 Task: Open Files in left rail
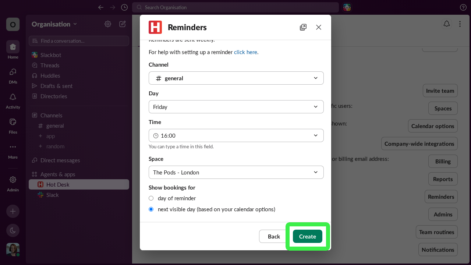click(x=13, y=125)
